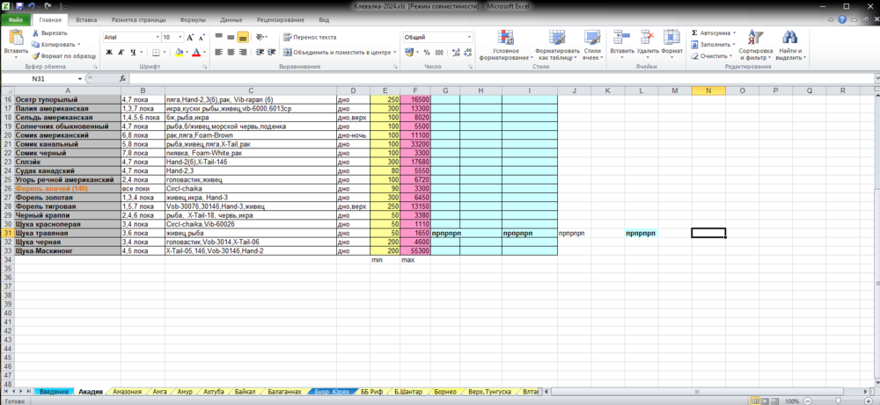Viewport: 880px width, 405px height.
Task: Apply bold with the Ж button
Action: (109, 52)
